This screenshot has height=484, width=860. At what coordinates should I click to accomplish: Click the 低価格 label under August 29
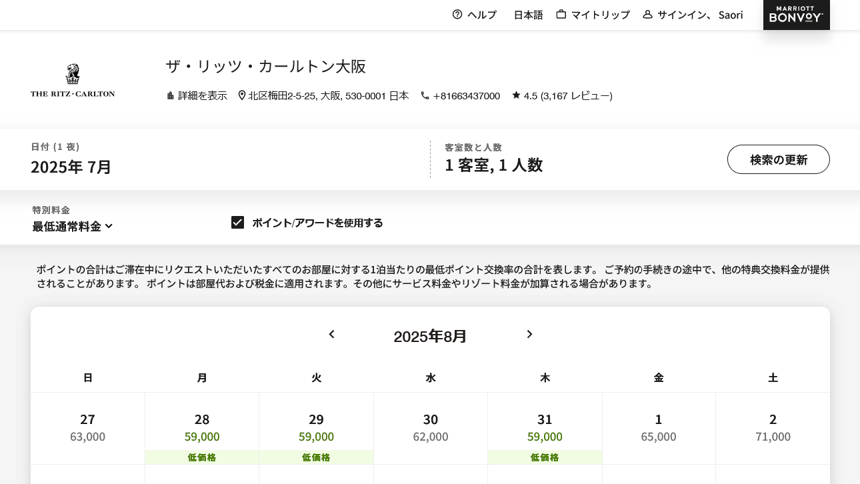tap(316, 457)
